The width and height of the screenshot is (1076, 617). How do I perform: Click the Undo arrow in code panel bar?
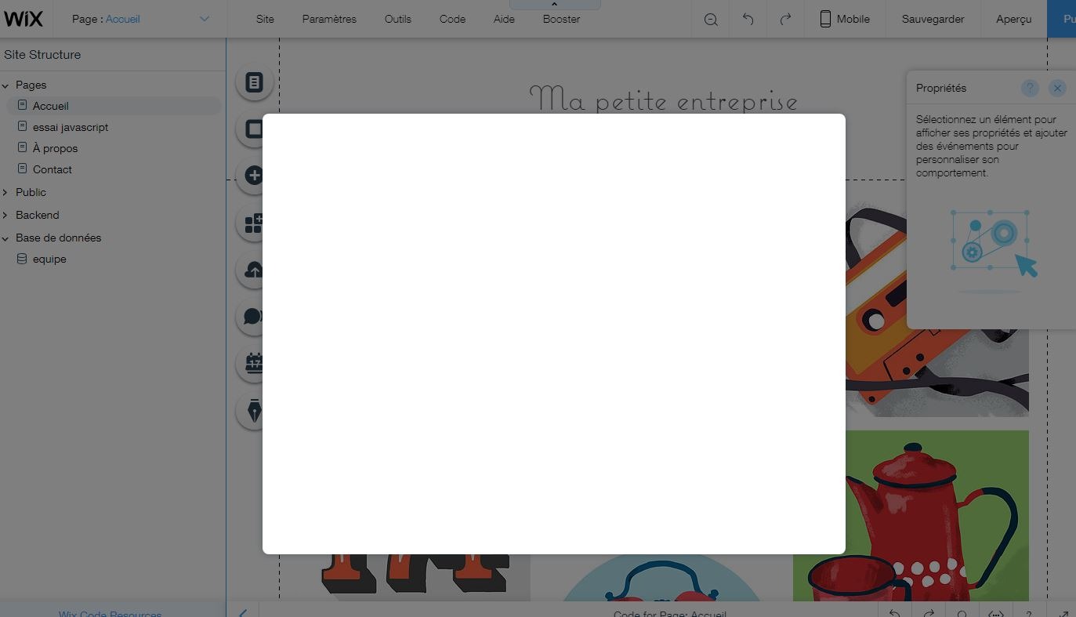pos(894,613)
